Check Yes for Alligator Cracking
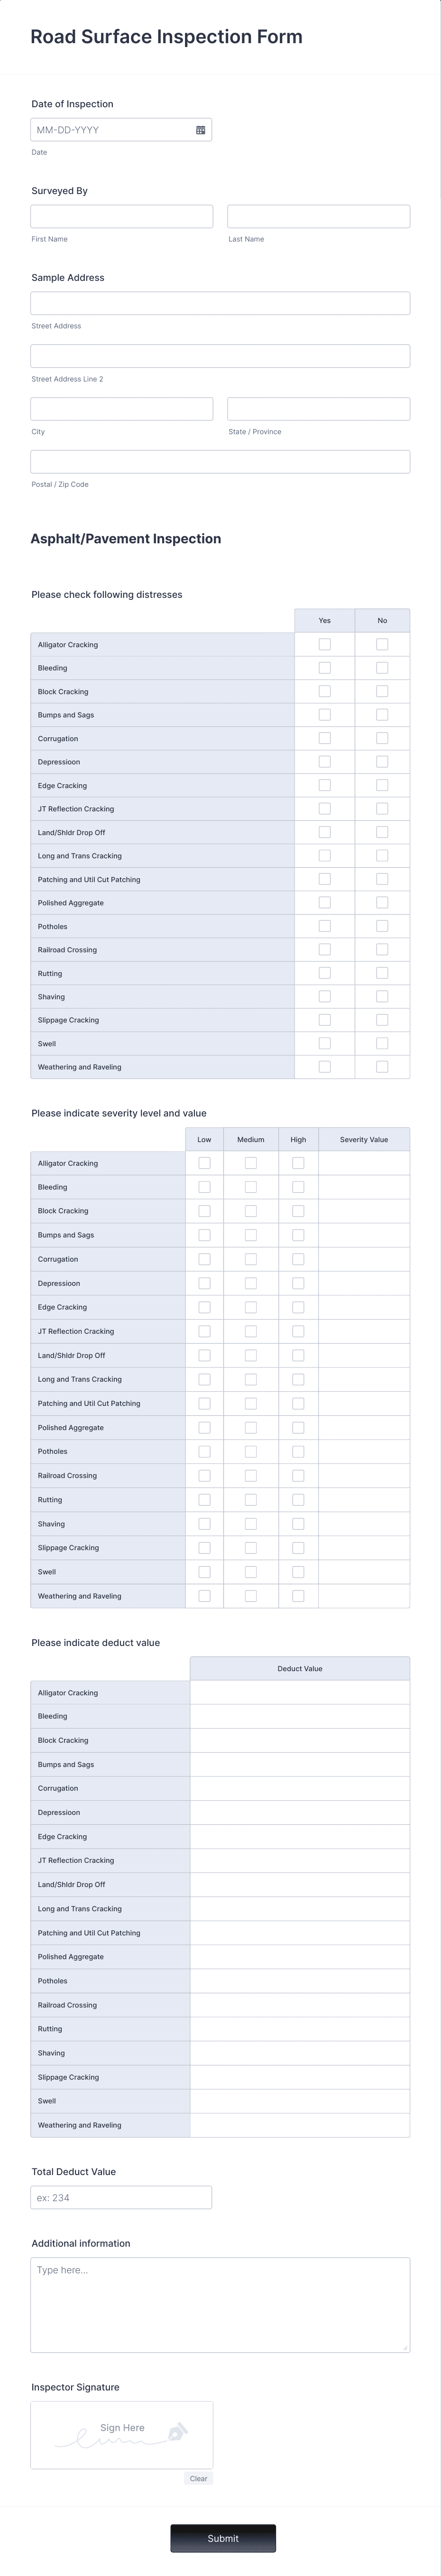Screen dimensions: 441x2576 point(324,644)
